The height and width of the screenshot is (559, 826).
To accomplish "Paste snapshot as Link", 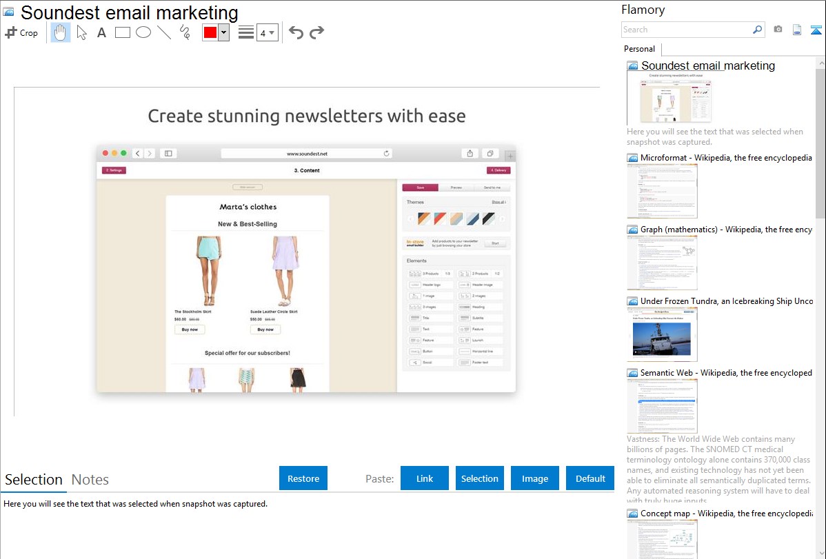I will click(425, 478).
